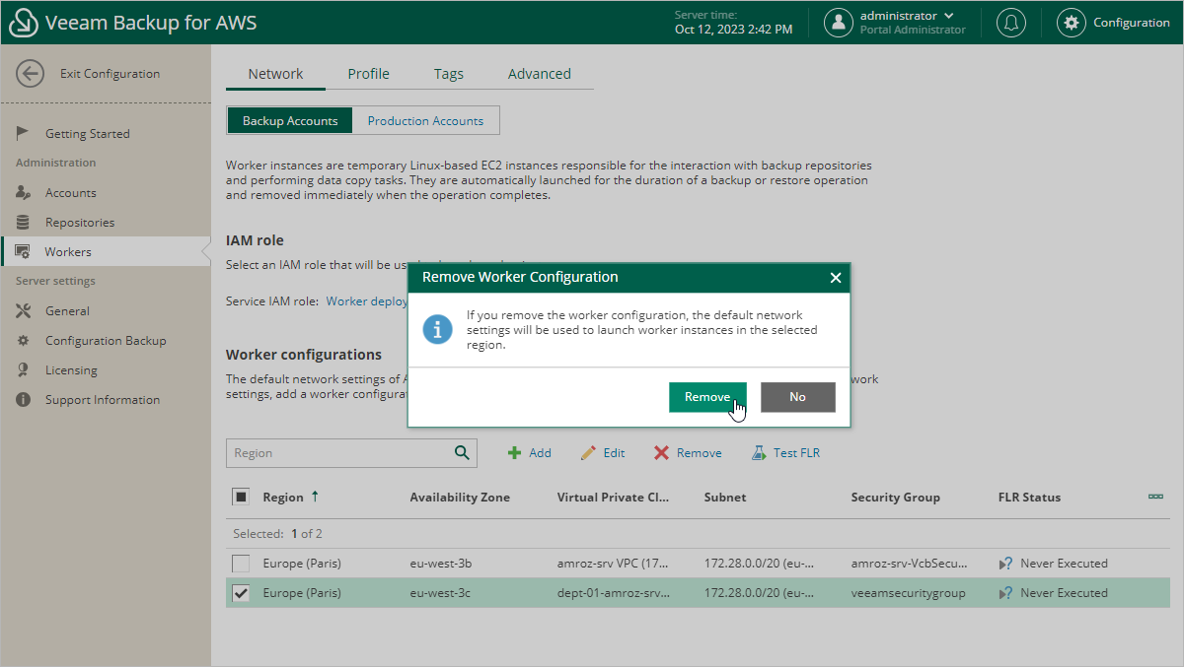Click the green plus Add icon
Viewport: 1184px width, 667px height.
[514, 453]
